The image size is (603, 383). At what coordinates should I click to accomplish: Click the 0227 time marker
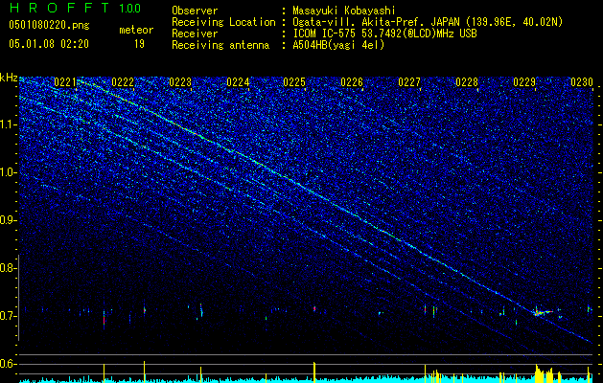[409, 81]
